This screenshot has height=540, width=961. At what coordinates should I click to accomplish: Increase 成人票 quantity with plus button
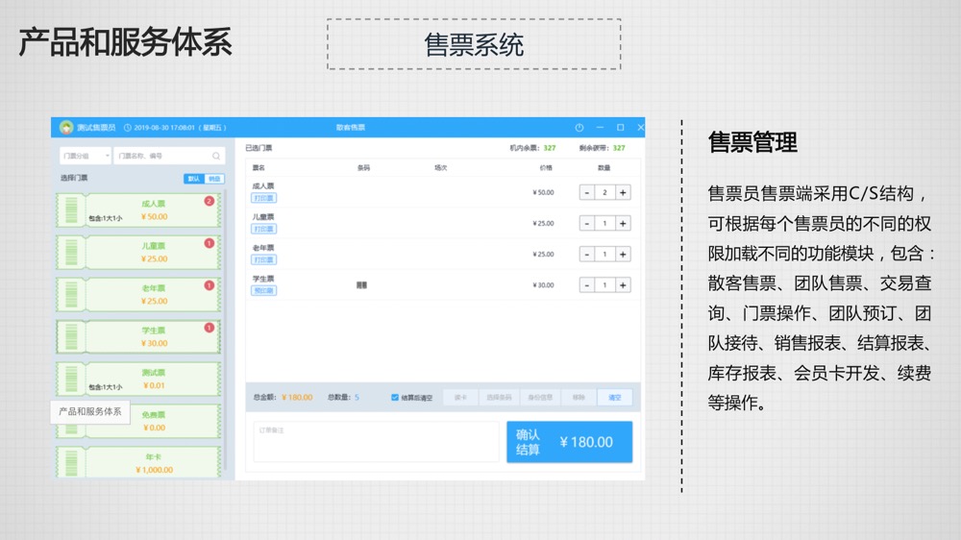pos(623,192)
